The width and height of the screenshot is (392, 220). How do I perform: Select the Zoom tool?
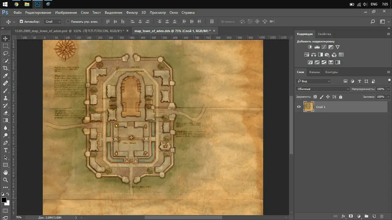click(x=5, y=180)
